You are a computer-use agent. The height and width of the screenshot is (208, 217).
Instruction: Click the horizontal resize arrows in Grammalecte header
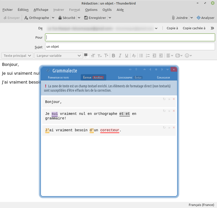pos(130,69)
